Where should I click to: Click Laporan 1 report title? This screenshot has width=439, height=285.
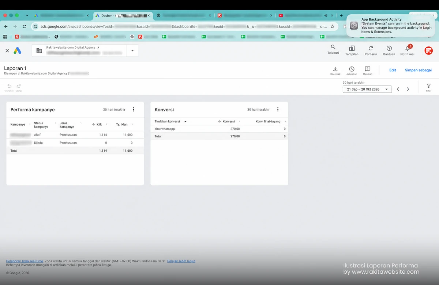coord(15,68)
